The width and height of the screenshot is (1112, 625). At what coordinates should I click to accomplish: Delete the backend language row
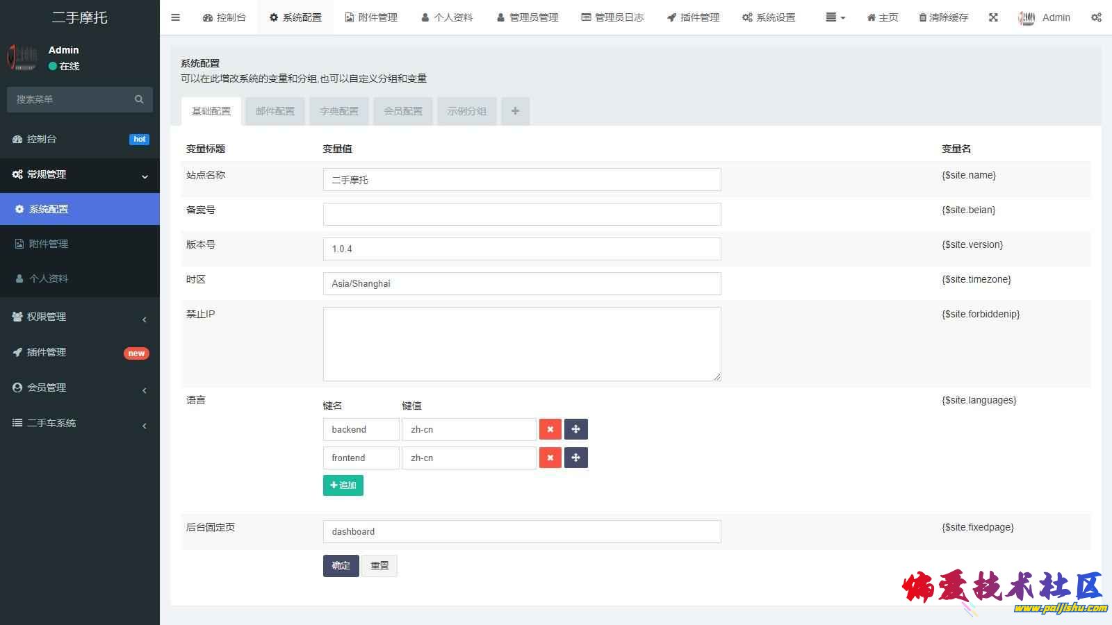coord(550,429)
